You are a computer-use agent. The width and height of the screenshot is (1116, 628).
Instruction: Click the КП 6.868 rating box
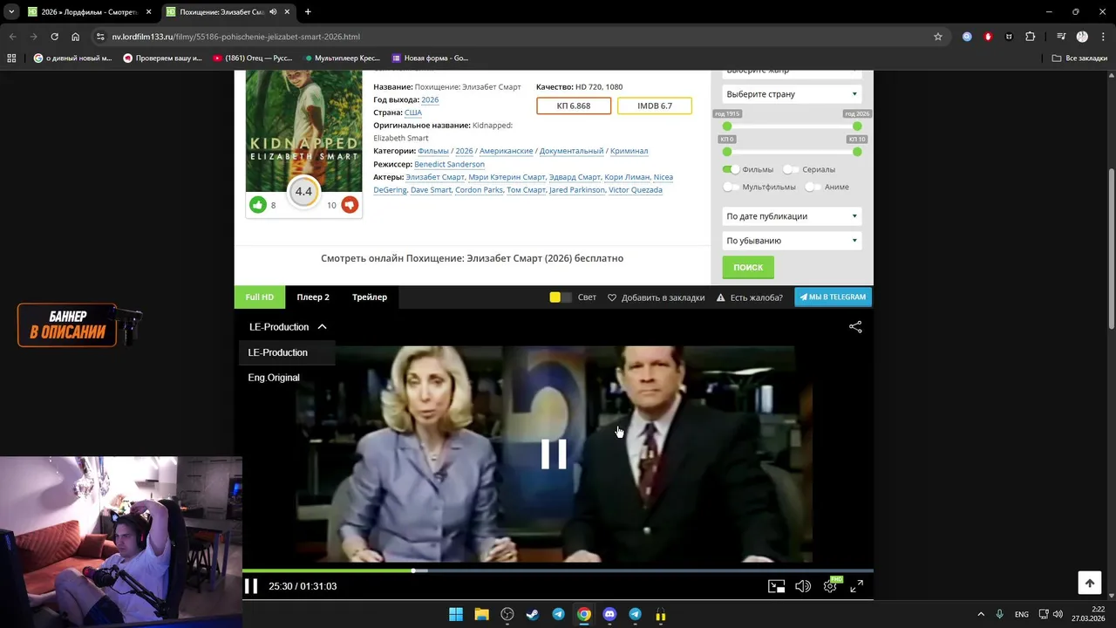[x=574, y=106]
